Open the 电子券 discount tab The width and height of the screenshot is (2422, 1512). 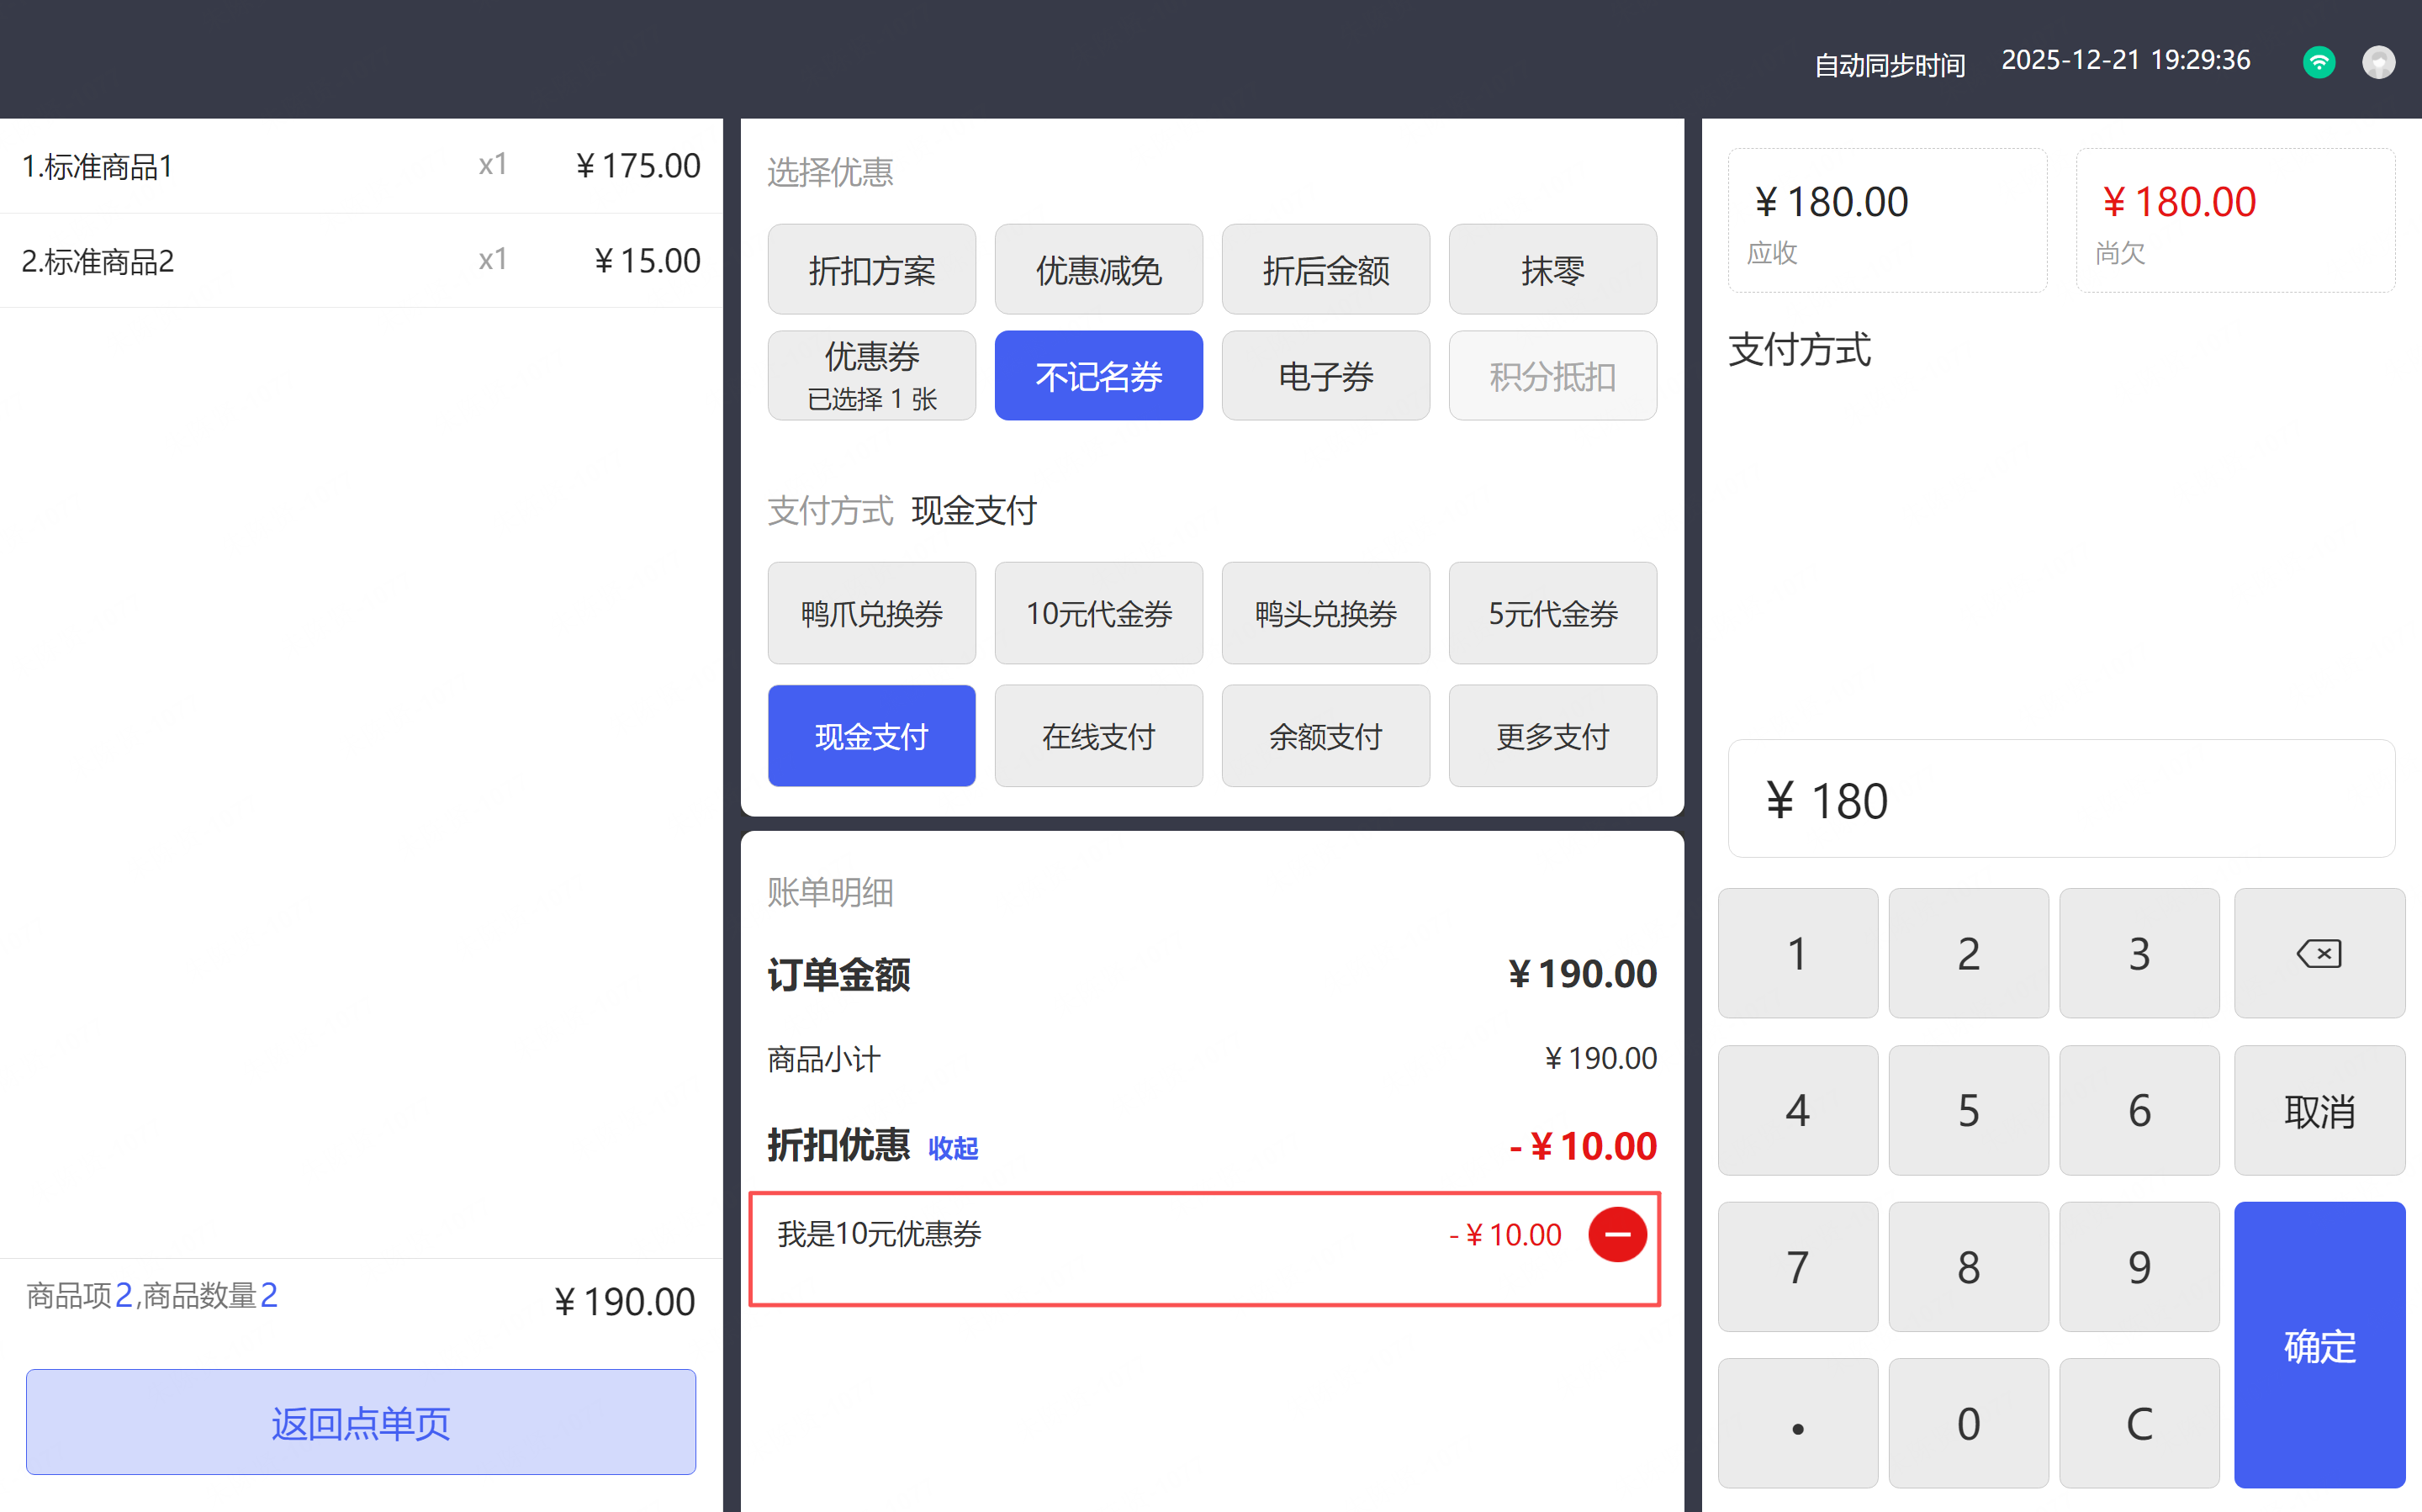click(1325, 376)
